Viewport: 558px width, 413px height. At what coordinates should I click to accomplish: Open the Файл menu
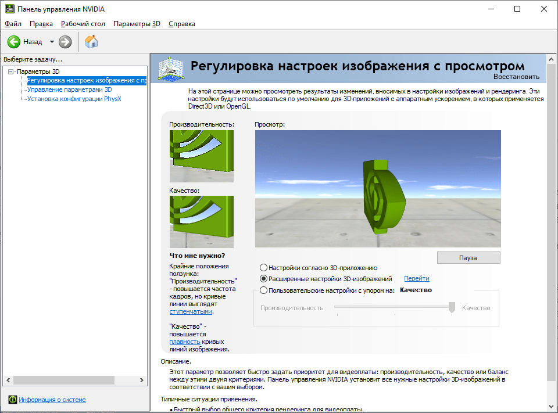(13, 24)
